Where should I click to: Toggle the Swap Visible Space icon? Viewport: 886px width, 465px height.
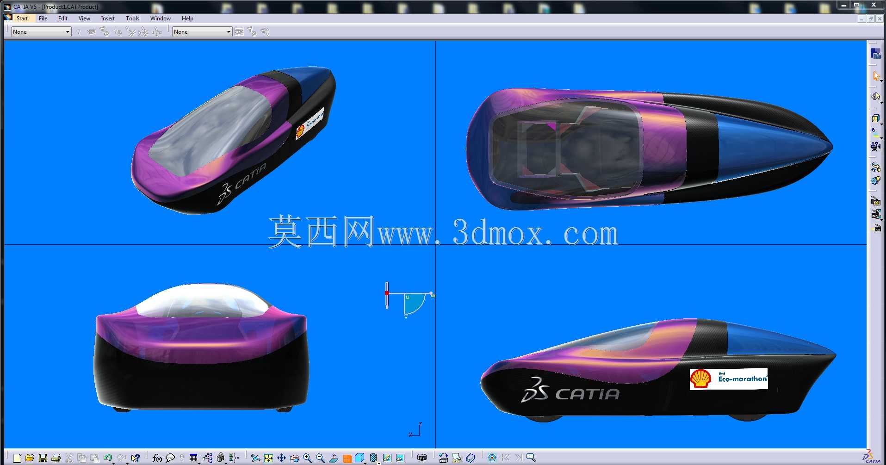click(x=400, y=458)
